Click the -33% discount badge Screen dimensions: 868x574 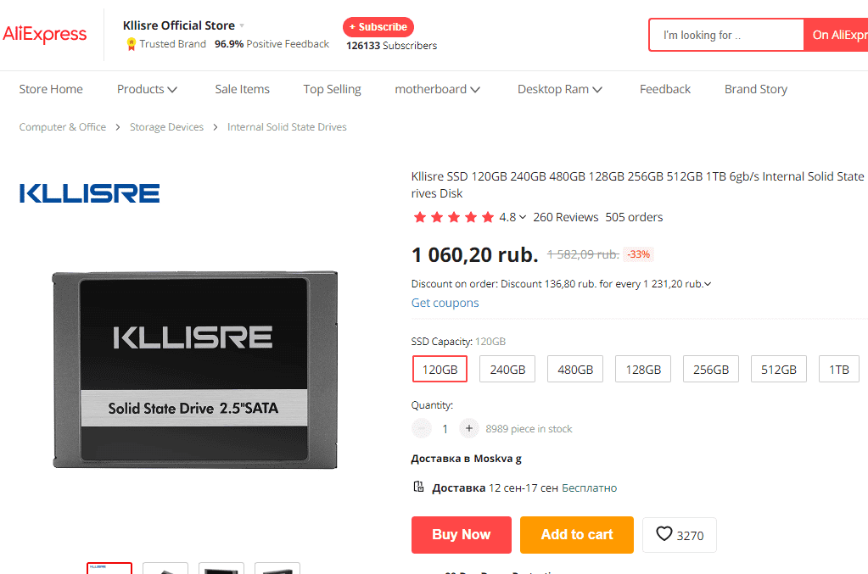click(x=638, y=254)
